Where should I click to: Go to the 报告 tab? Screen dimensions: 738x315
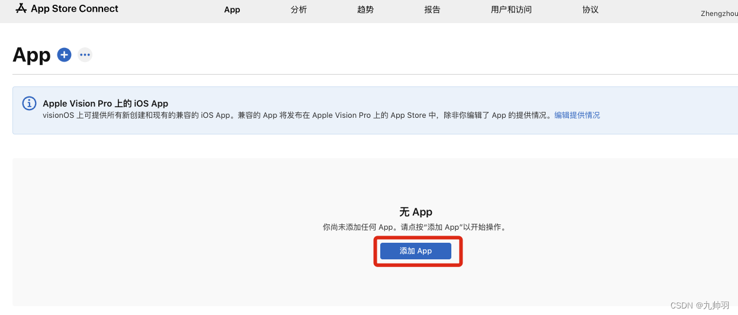(432, 9)
